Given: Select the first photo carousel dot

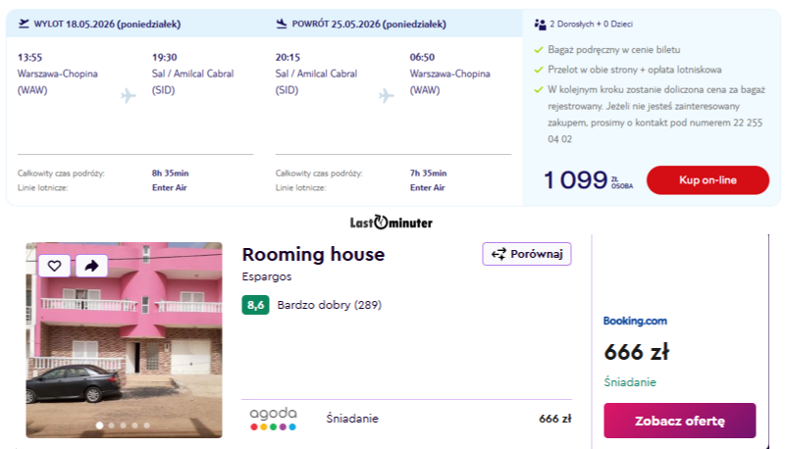Looking at the screenshot, I should tap(100, 425).
